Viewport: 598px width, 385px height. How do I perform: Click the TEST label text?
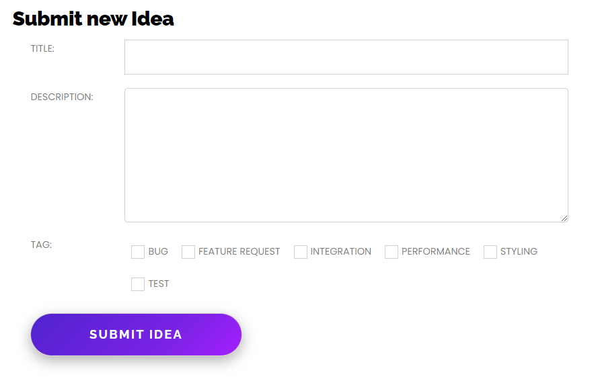pyautogui.click(x=159, y=284)
